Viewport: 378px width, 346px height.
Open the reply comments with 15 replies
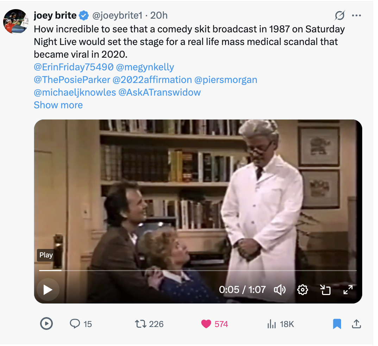click(x=81, y=324)
